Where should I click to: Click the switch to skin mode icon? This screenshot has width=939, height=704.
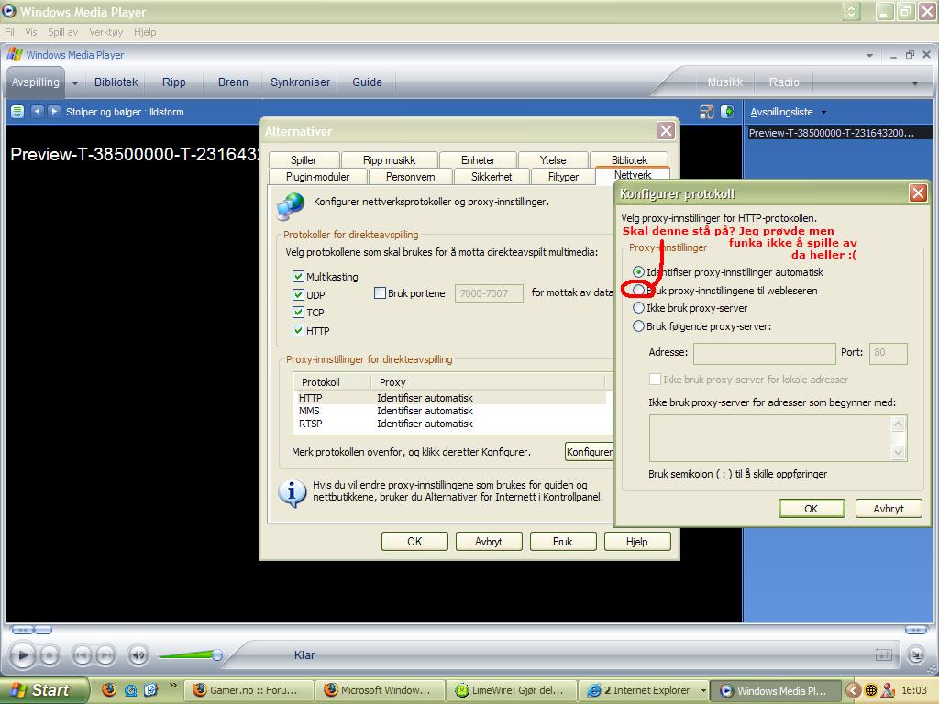coord(916,655)
